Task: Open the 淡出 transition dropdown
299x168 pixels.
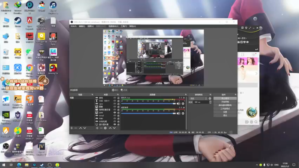Action: [x=198, y=99]
